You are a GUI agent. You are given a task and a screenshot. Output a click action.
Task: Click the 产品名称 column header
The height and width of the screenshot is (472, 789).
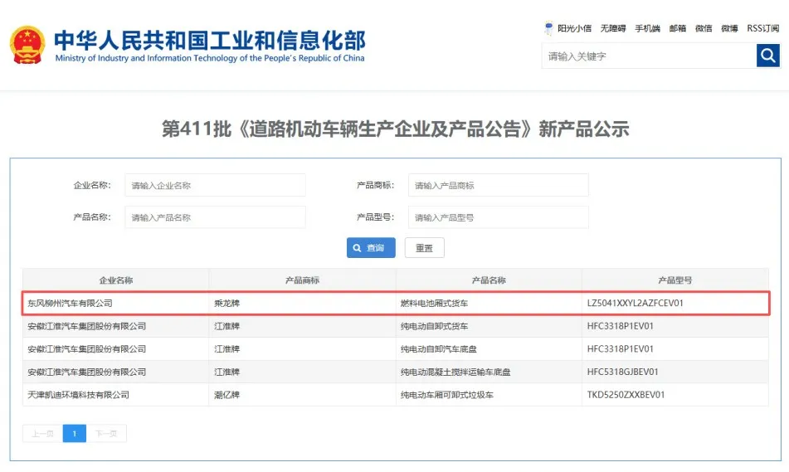pyautogui.click(x=489, y=280)
